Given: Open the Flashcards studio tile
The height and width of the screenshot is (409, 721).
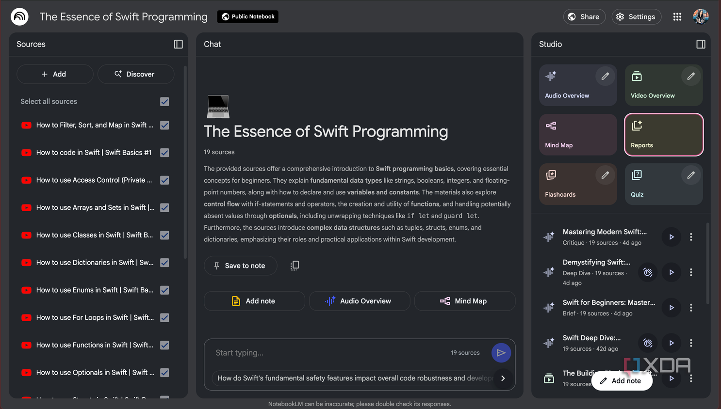Looking at the screenshot, I should [x=578, y=184].
